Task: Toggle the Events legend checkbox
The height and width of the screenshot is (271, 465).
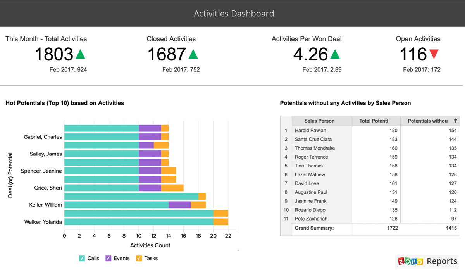Action: click(108, 258)
